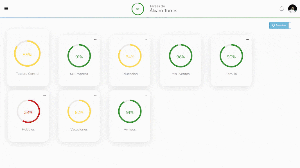Click the Hobbies 59% red ring
Image resolution: width=300 pixels, height=168 pixels.
(28, 111)
